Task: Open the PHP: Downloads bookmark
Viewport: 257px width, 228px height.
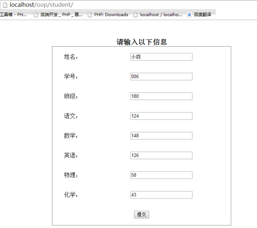Action: [x=108, y=15]
